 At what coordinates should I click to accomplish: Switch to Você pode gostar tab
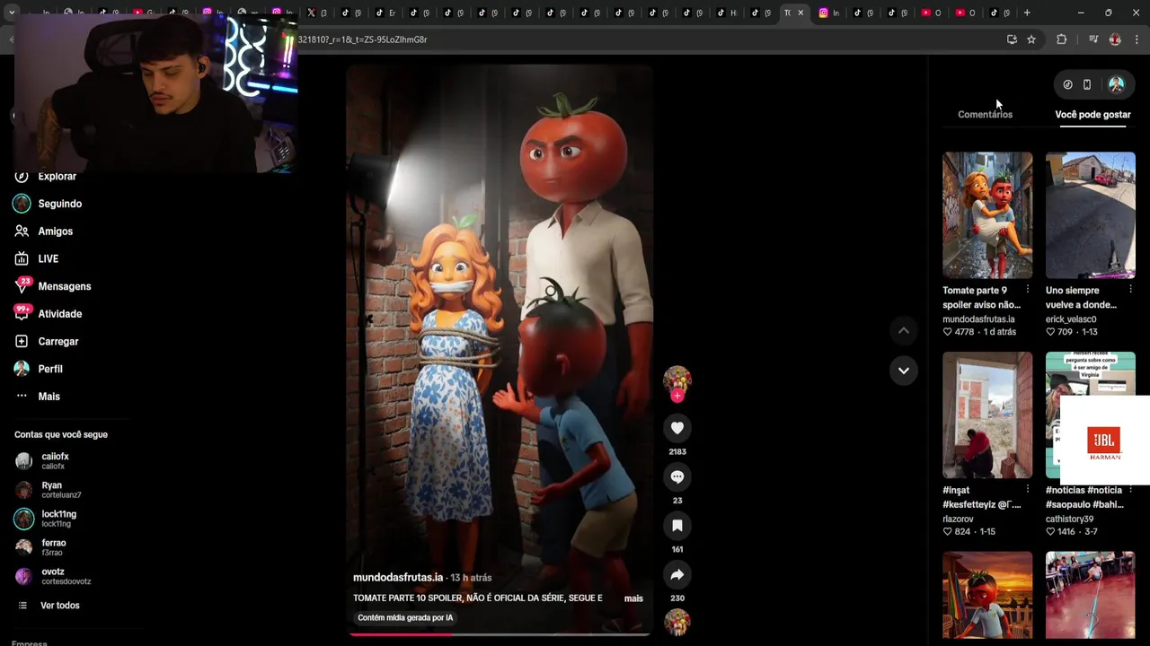click(1092, 115)
